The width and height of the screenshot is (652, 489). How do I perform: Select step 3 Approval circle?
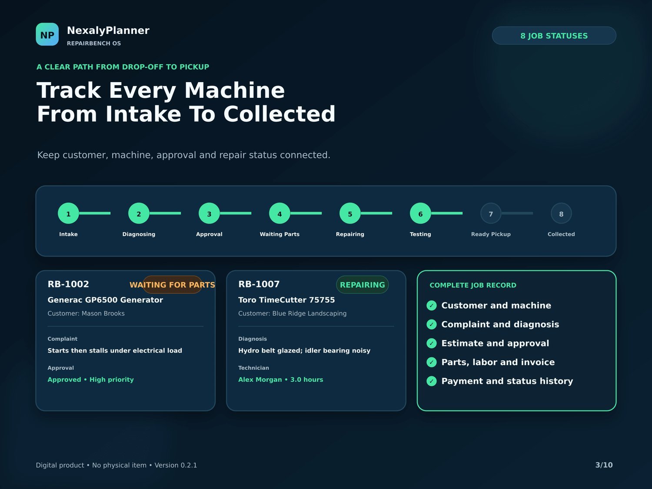(209, 213)
